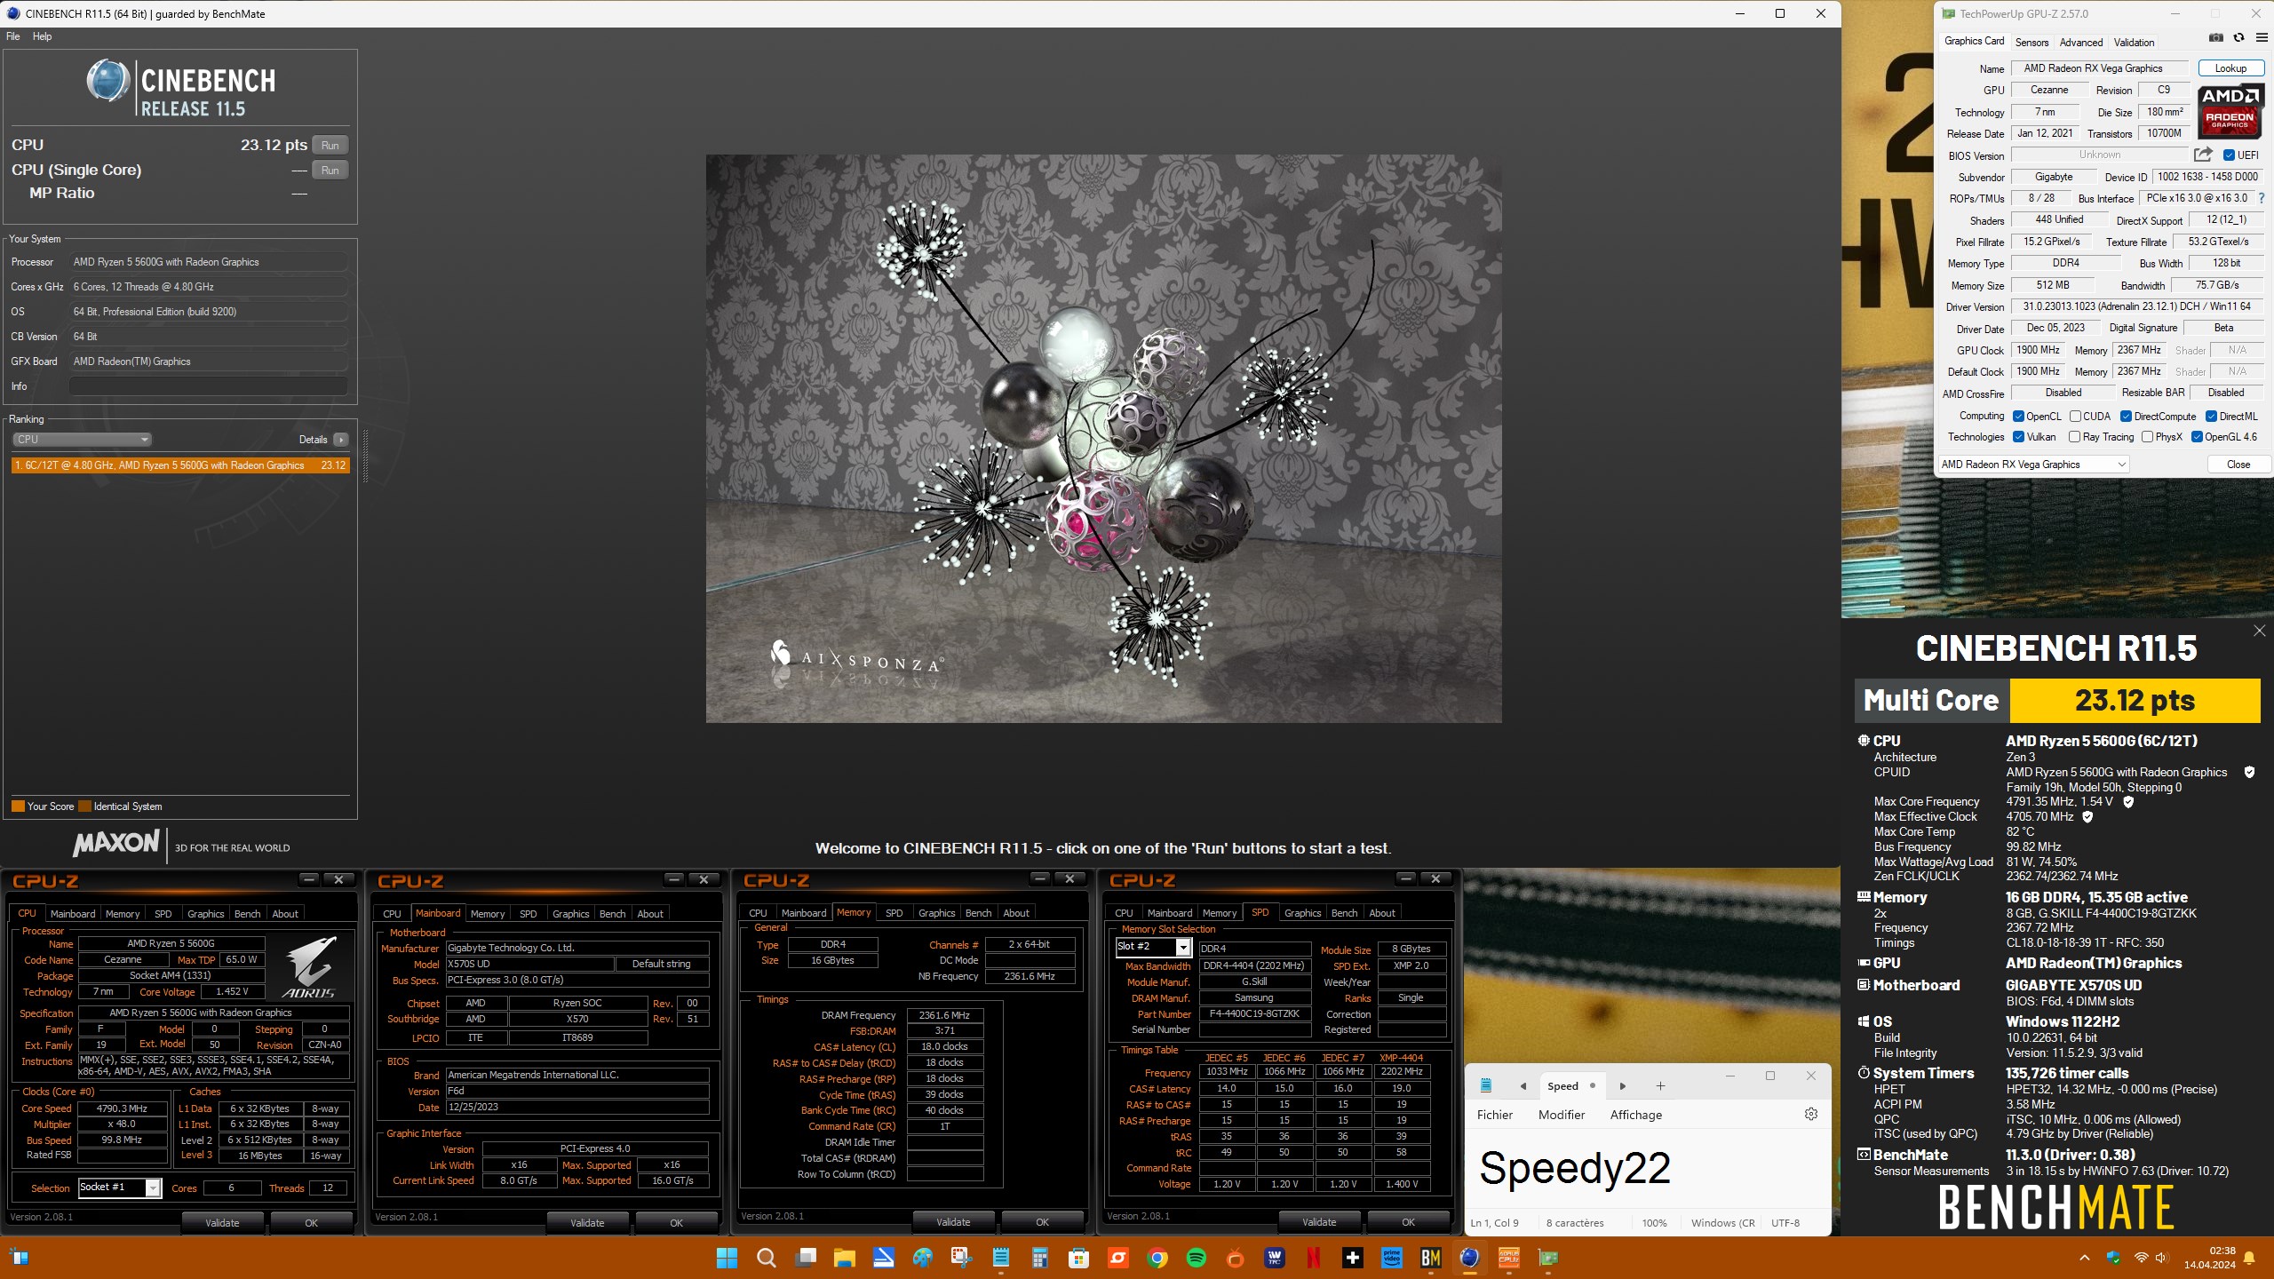2274x1279 pixels.
Task: Open the Cinebench File menu
Action: click(13, 36)
